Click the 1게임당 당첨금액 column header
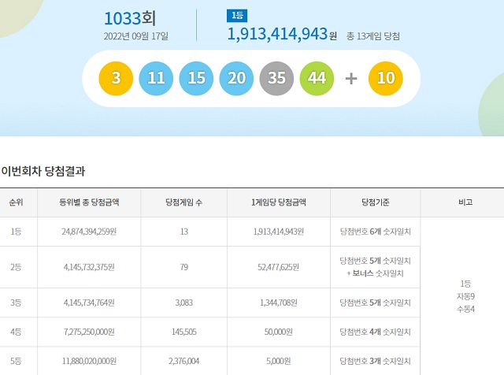Image resolution: width=504 pixels, height=375 pixels. (x=279, y=202)
